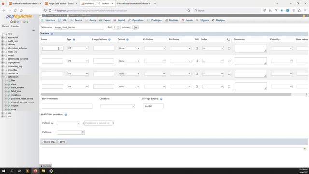Viewport: 309px width, 174px height.
Task: Open Attributes dropdown in third column row
Action: (x=180, y=74)
